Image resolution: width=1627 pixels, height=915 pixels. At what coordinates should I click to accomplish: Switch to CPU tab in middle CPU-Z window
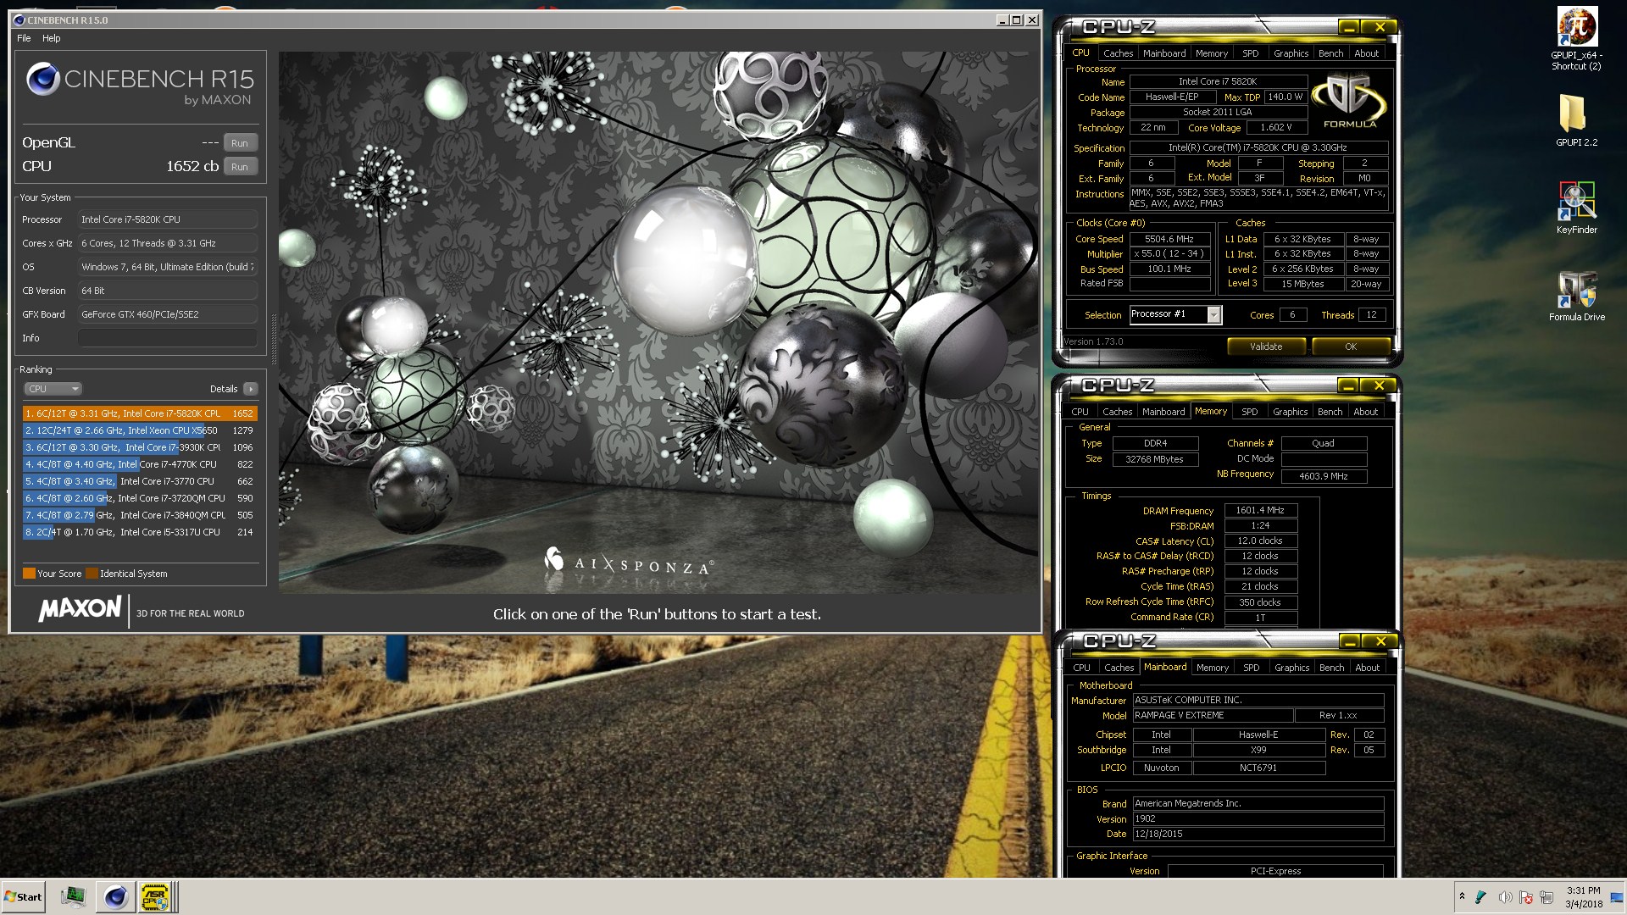pyautogui.click(x=1080, y=412)
